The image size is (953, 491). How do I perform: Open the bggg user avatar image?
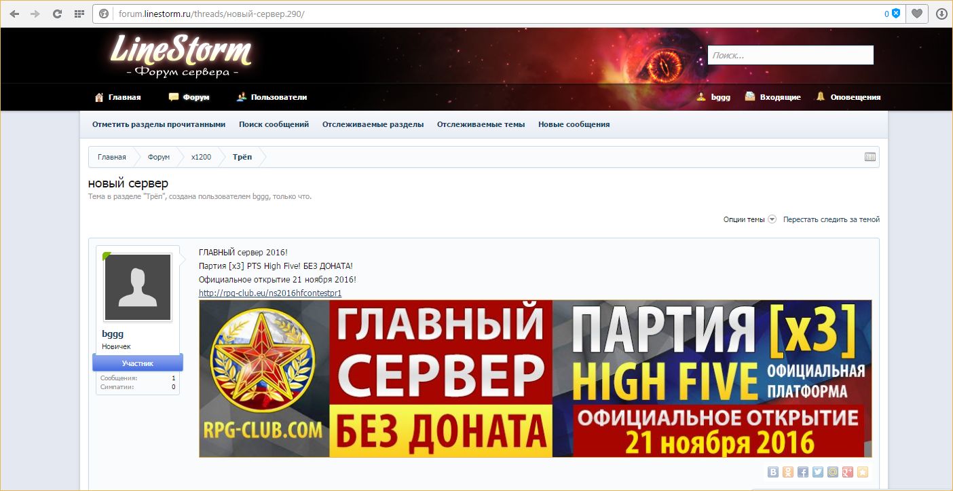point(137,287)
